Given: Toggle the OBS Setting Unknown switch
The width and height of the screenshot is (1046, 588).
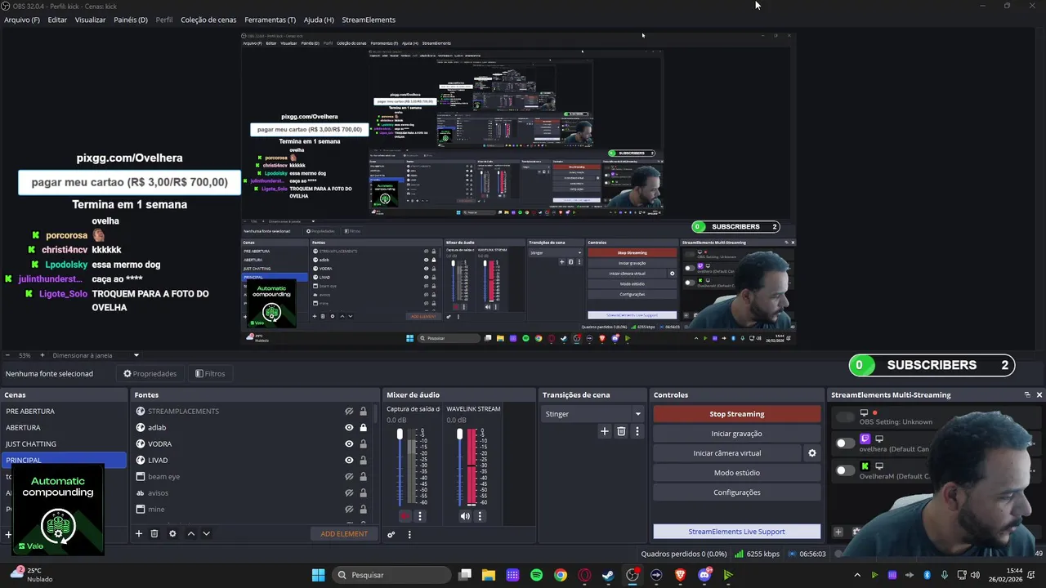Looking at the screenshot, I should coord(845,416).
